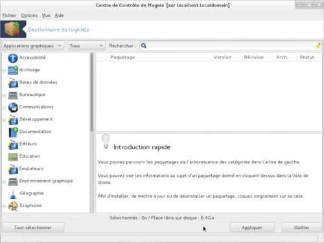Click the Appliquer button
324x243 pixels.
click(252, 227)
